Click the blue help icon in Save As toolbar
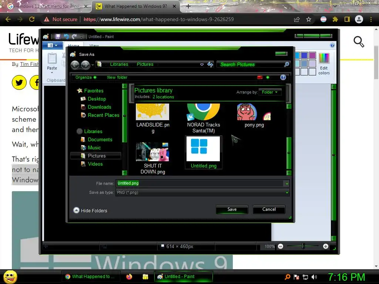Viewport: 379px width, 284px height. pos(283,77)
